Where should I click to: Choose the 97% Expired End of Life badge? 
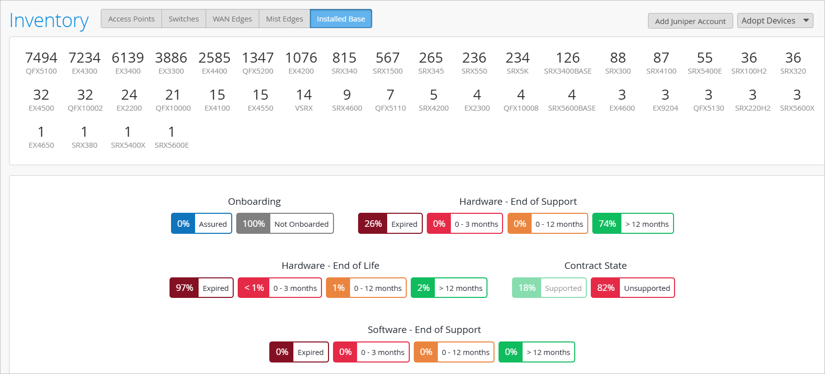202,288
